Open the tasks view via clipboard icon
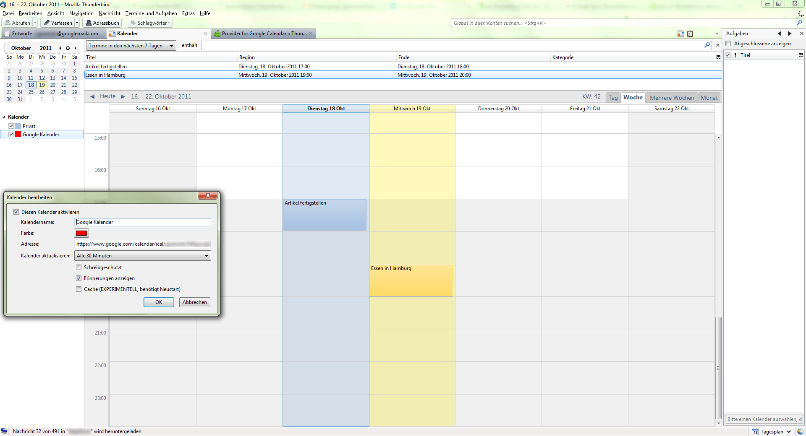The height and width of the screenshot is (436, 806). [690, 34]
